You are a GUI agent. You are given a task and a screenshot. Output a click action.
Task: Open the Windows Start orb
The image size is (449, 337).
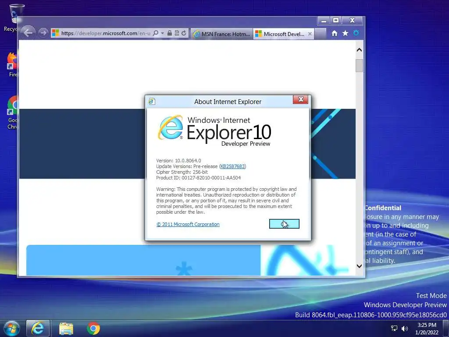[11, 328]
